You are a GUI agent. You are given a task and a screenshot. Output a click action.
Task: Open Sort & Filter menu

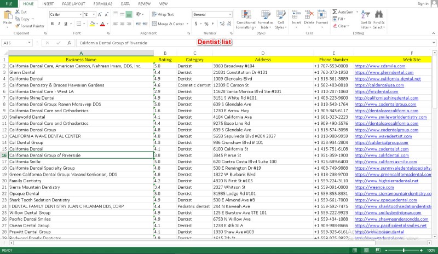pos(366,20)
